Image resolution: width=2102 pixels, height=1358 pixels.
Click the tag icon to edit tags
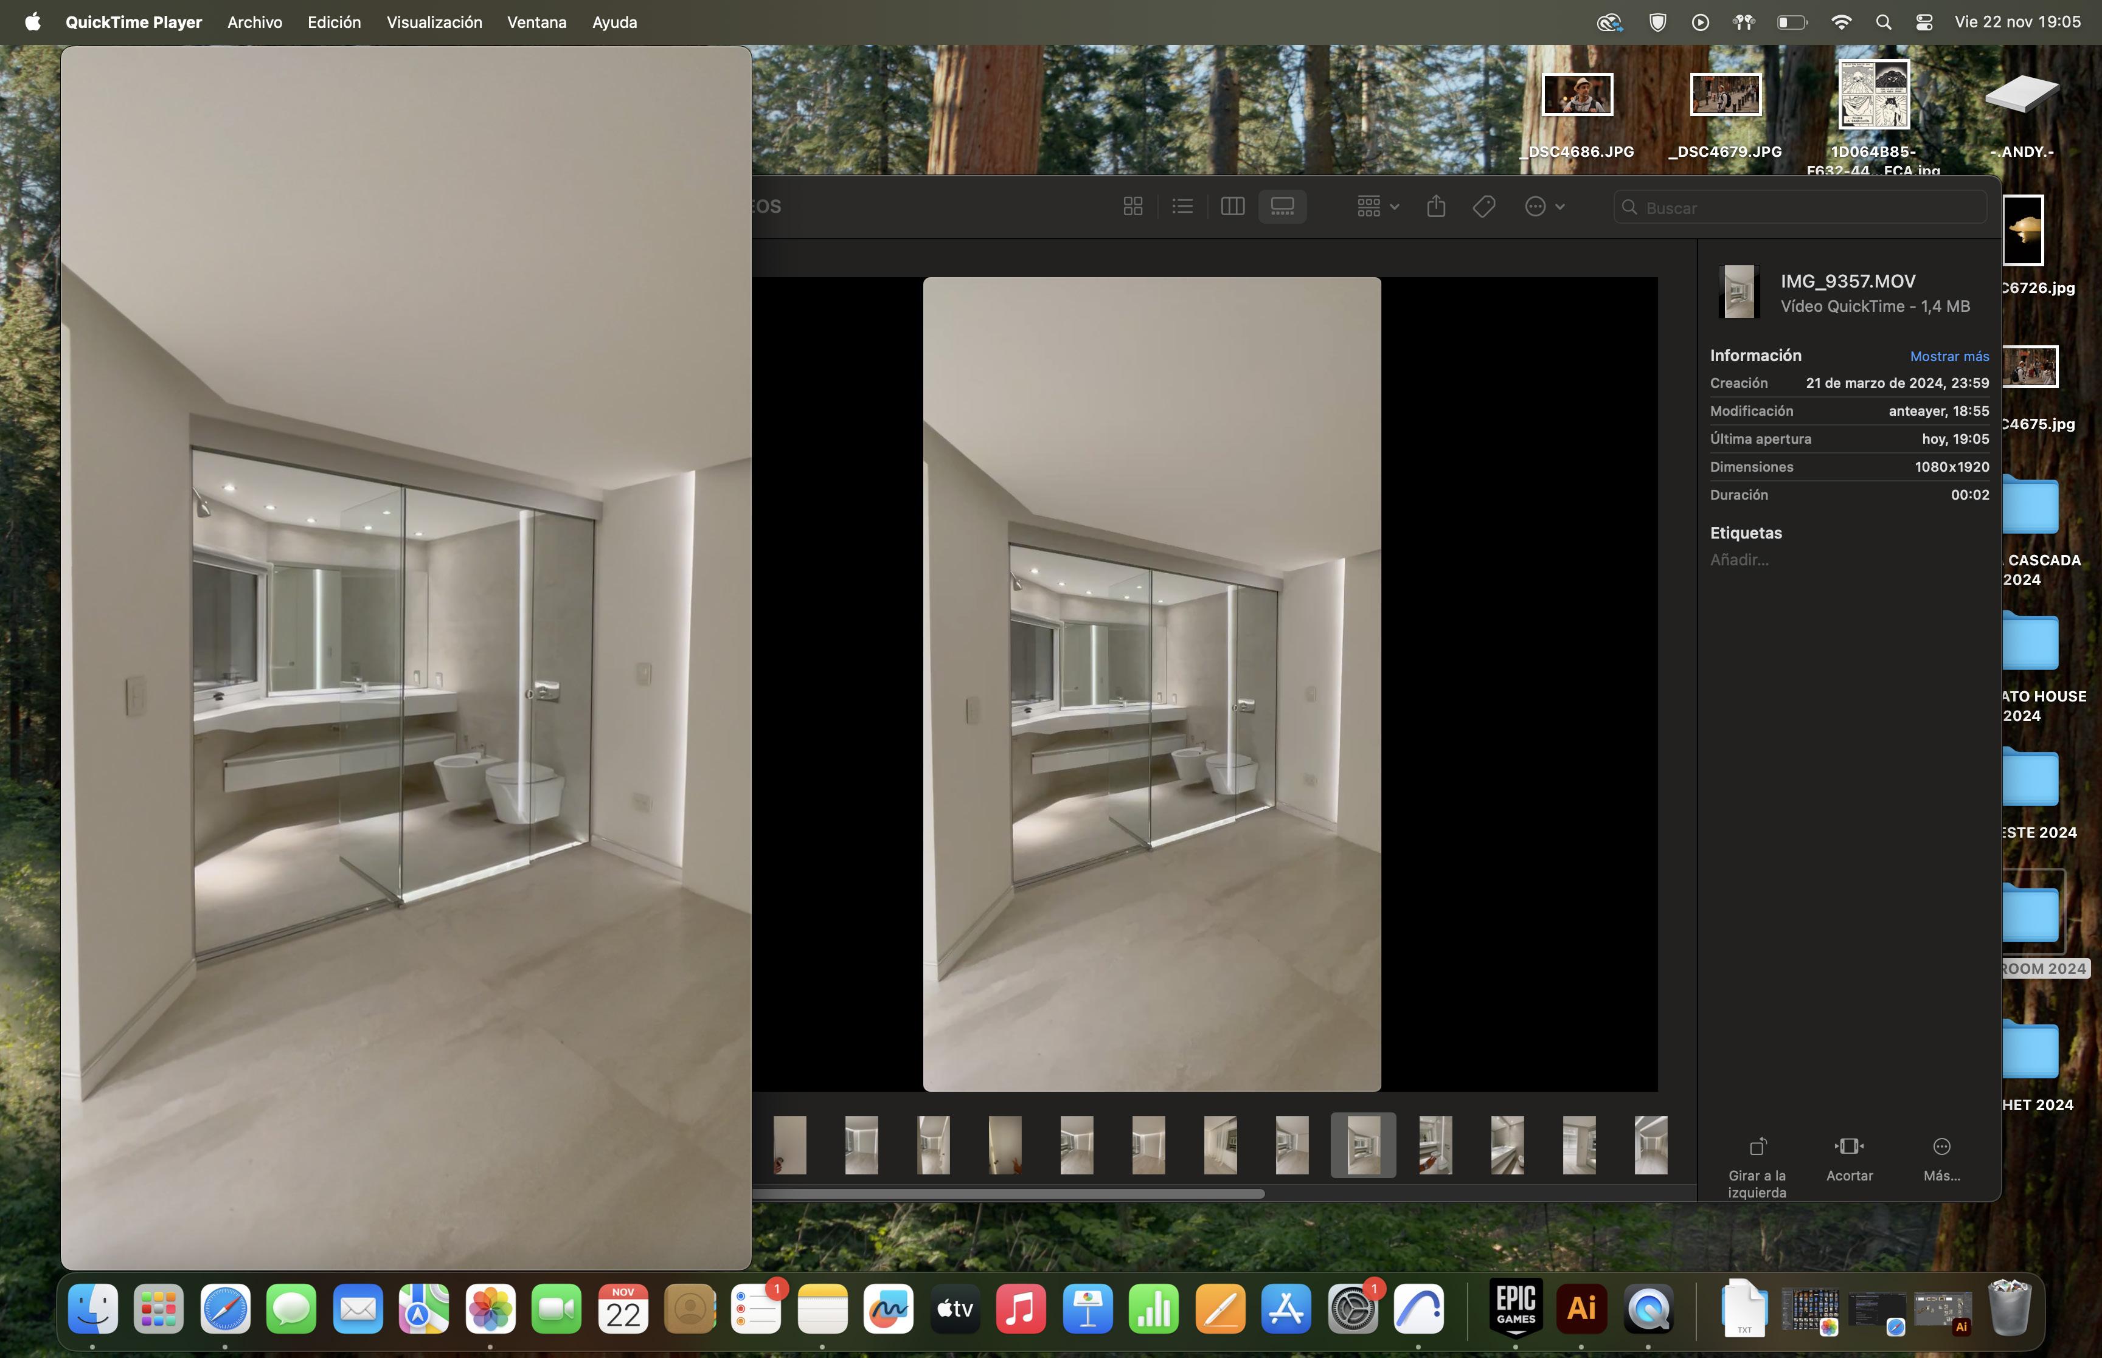point(1483,206)
